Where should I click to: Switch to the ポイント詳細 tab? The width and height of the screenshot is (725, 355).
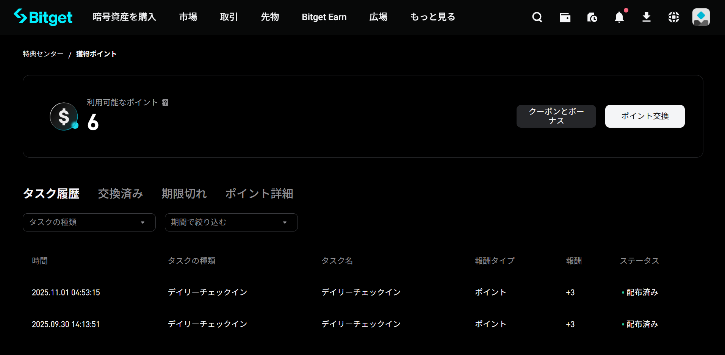click(259, 194)
